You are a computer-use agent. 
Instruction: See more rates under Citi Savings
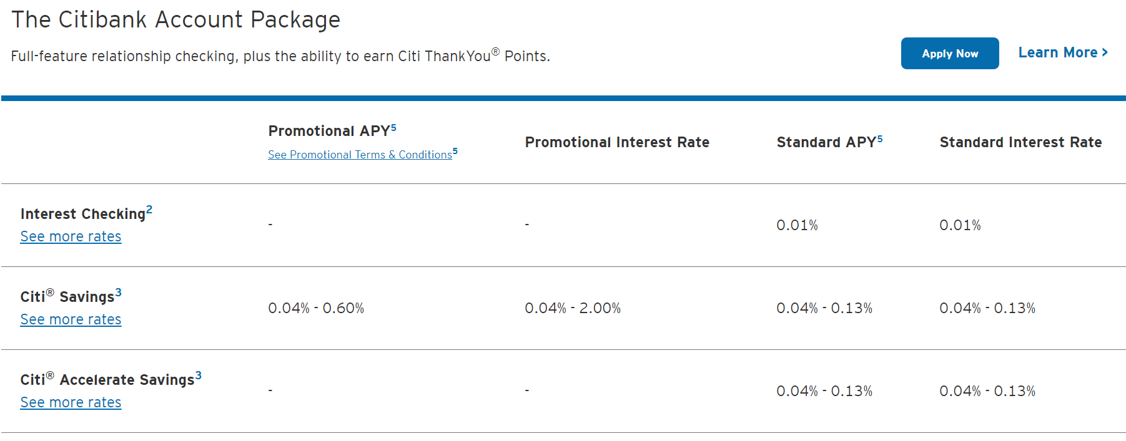(71, 320)
